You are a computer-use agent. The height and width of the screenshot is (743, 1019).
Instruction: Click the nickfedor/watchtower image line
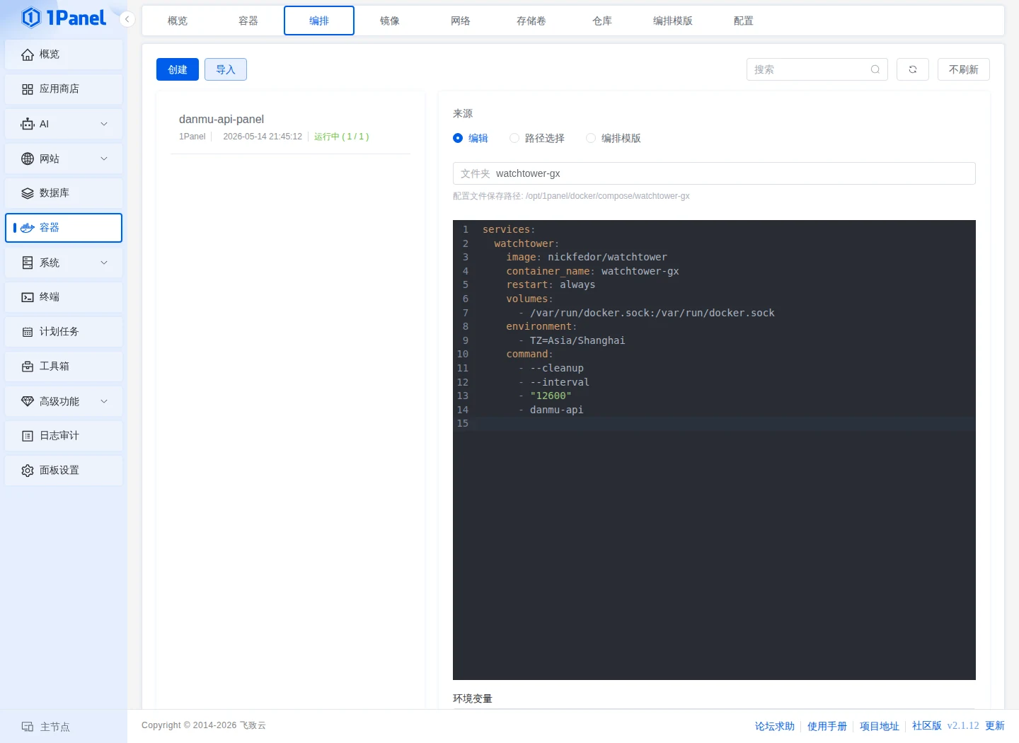click(587, 257)
